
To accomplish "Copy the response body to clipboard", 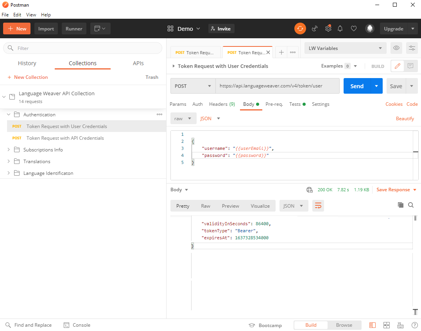I will [400, 205].
